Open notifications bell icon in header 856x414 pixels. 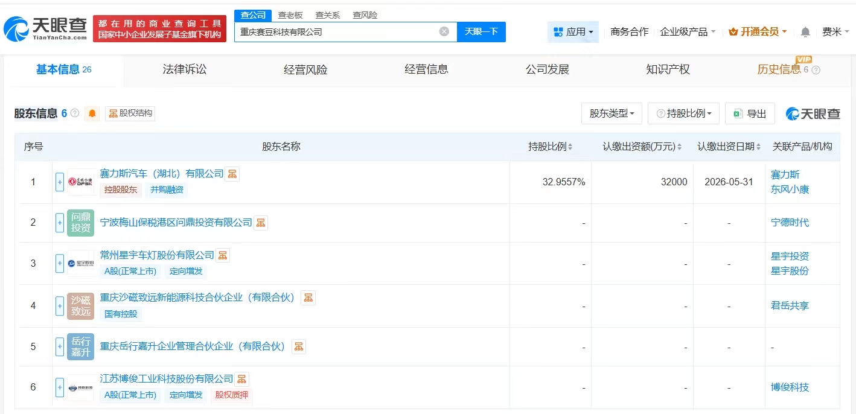(805, 32)
